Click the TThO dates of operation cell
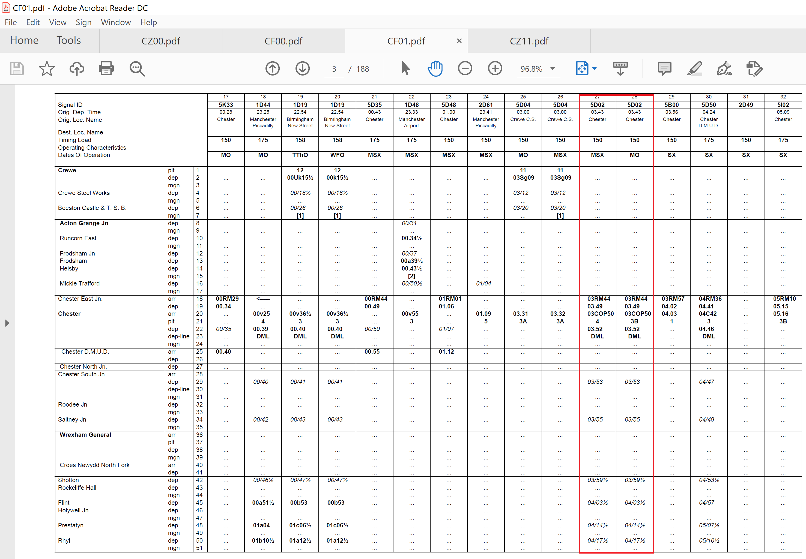This screenshot has width=806, height=559. point(300,155)
